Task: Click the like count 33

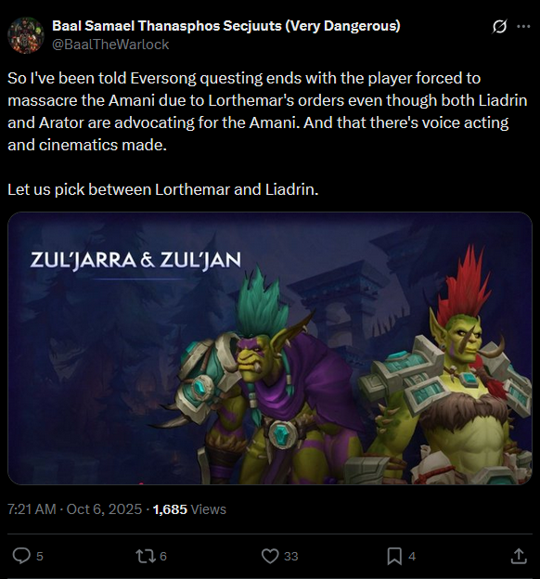Action: coord(290,557)
